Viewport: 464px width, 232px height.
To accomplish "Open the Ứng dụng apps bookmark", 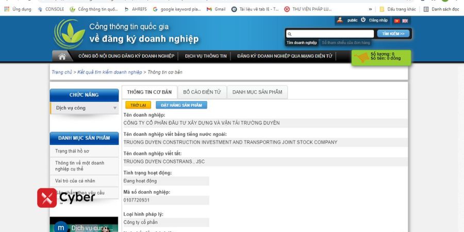I will click(18, 9).
